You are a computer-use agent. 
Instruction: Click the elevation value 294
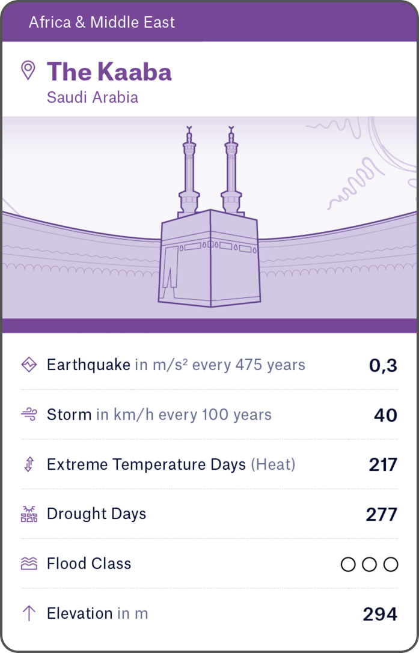coord(380,614)
